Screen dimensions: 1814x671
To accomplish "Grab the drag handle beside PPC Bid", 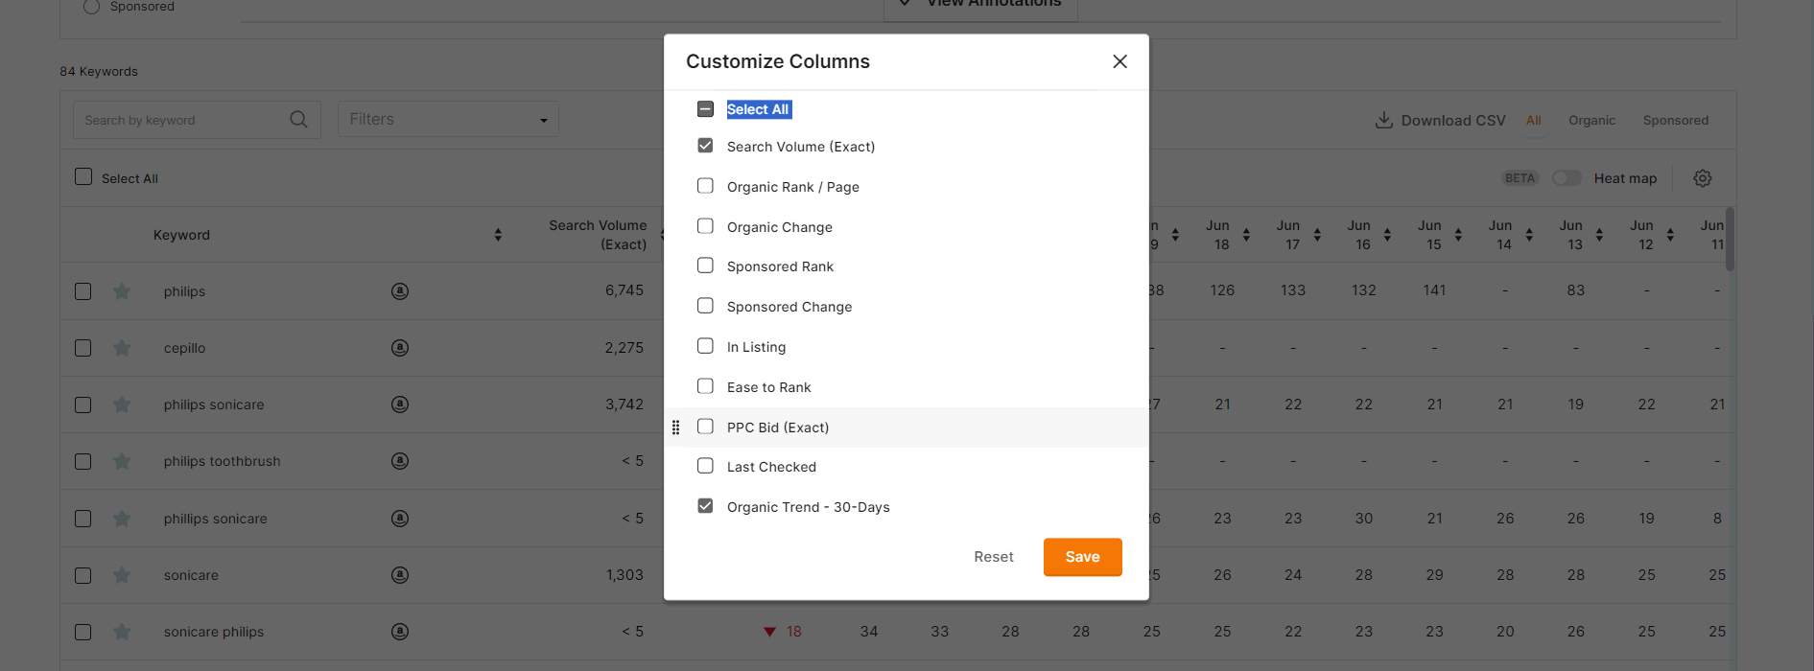I will [675, 428].
